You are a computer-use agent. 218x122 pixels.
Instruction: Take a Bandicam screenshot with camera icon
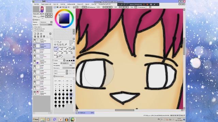[151, 4]
